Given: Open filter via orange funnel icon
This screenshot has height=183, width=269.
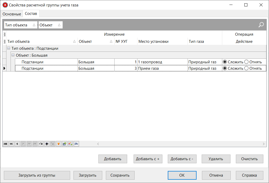Looking at the screenshot, I should [59, 144].
